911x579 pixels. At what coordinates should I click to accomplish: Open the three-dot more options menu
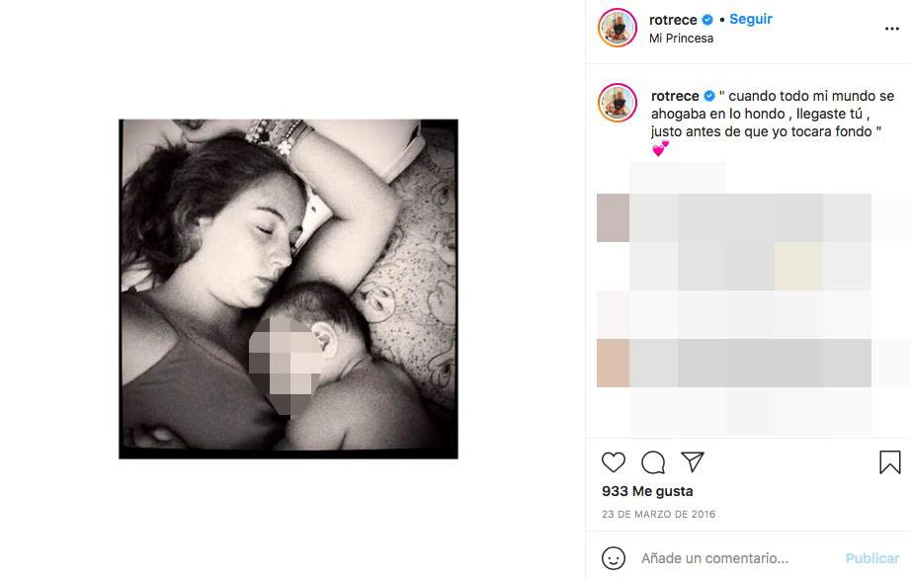[x=892, y=30]
